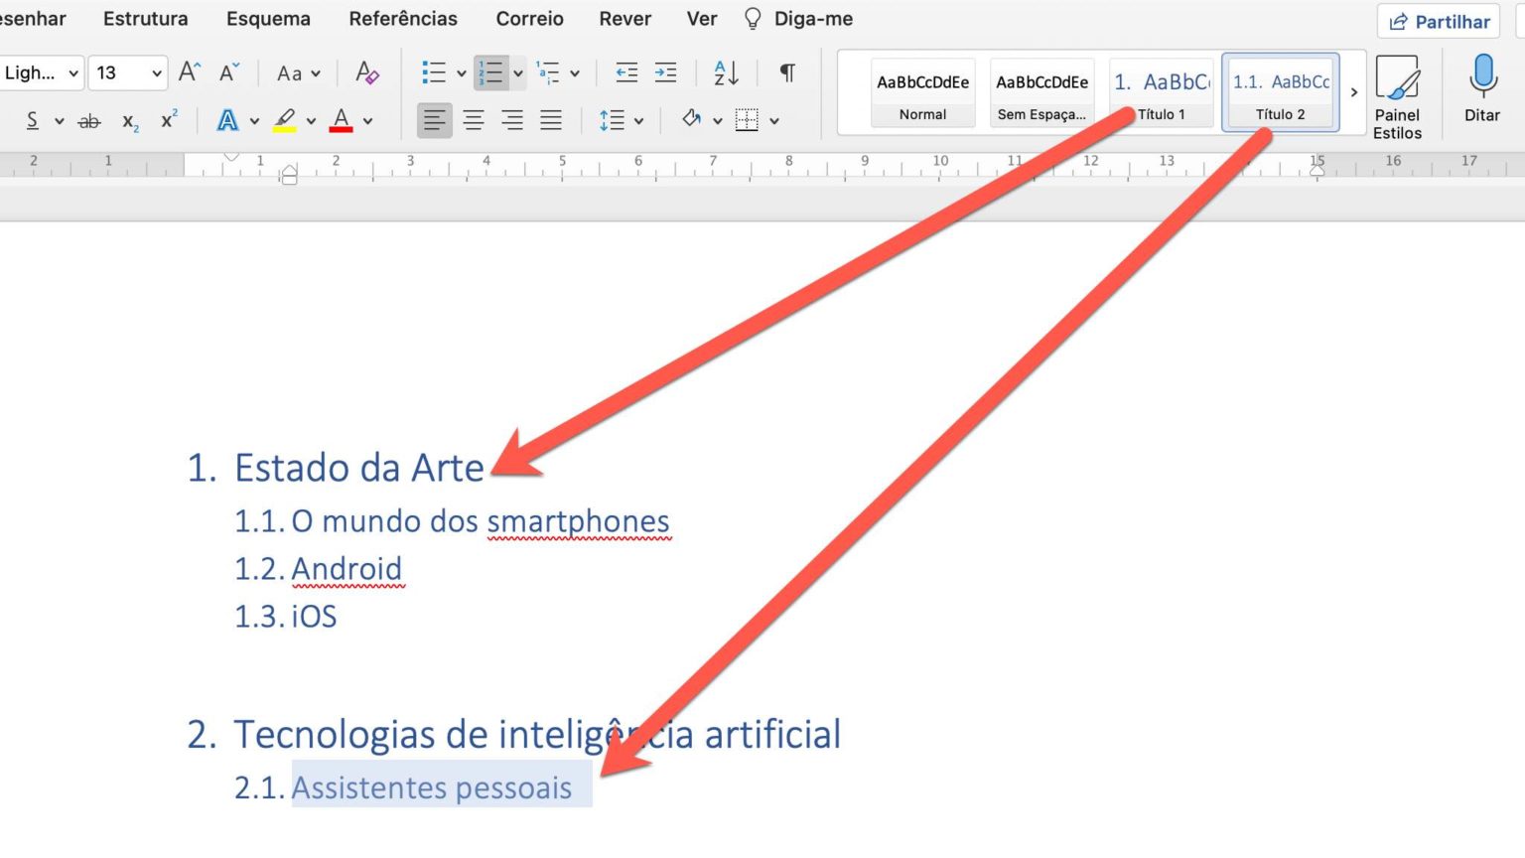Center align the text
The height and width of the screenshot is (858, 1525).
coord(474,120)
